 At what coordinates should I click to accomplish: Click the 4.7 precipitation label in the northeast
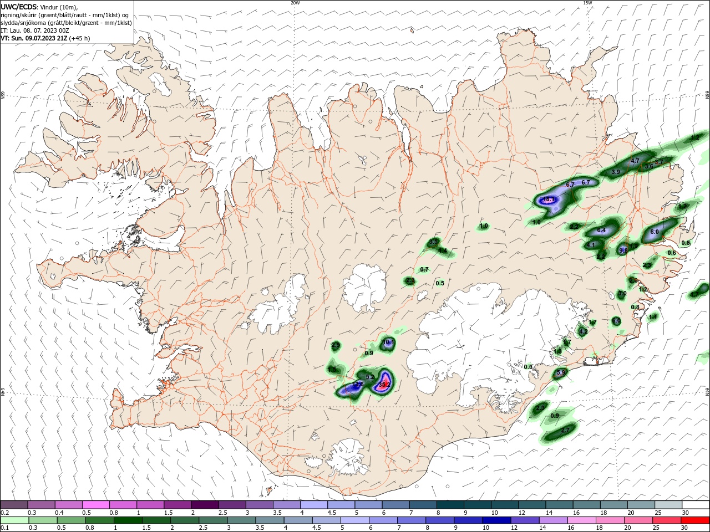tap(636, 161)
